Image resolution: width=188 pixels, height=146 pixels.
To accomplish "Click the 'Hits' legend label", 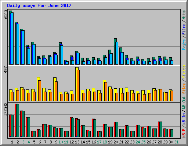I will pyautogui.click(x=184, y=15).
